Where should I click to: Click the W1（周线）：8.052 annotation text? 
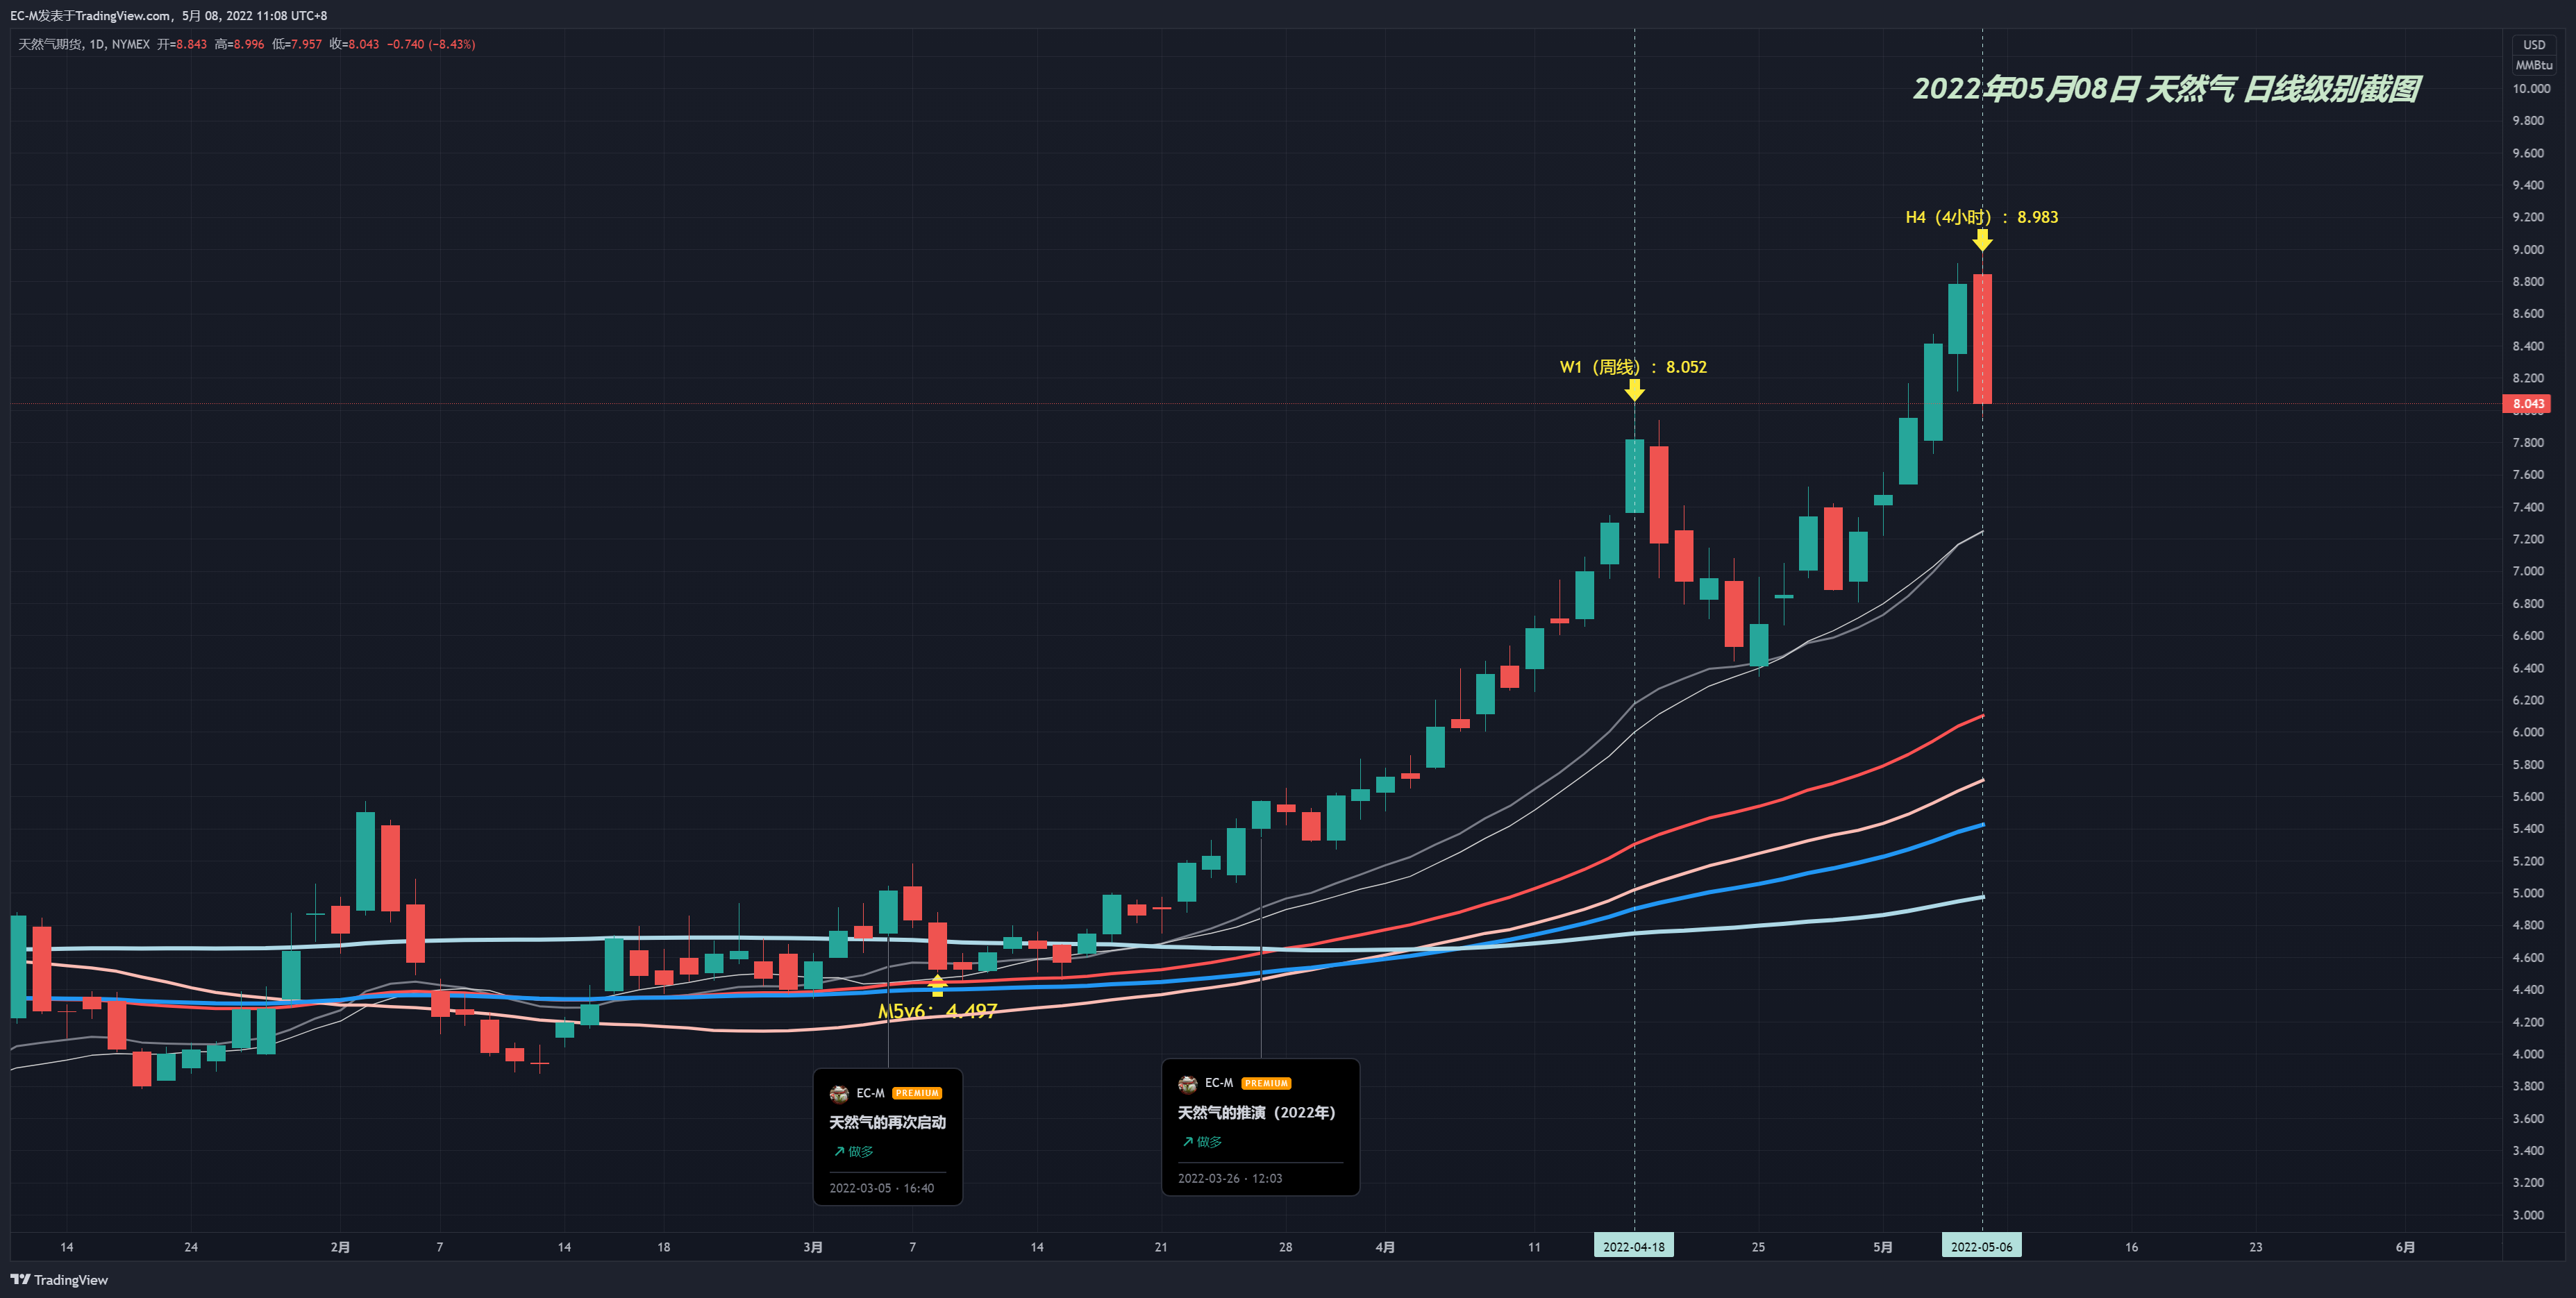pos(1633,367)
